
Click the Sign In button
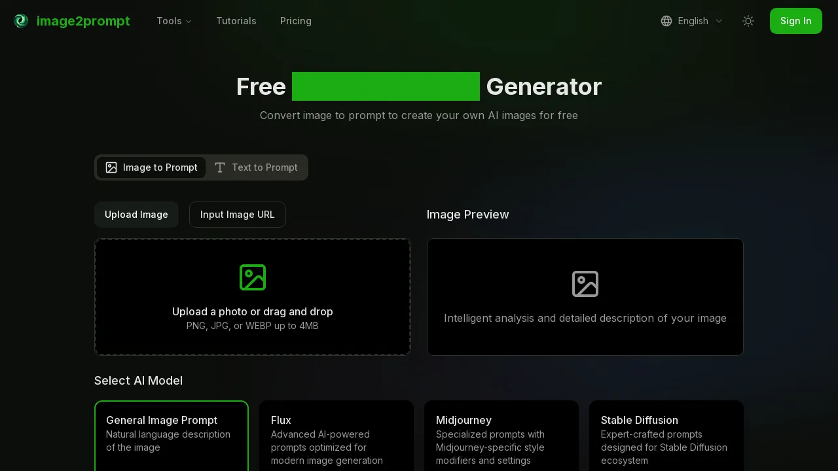point(796,21)
